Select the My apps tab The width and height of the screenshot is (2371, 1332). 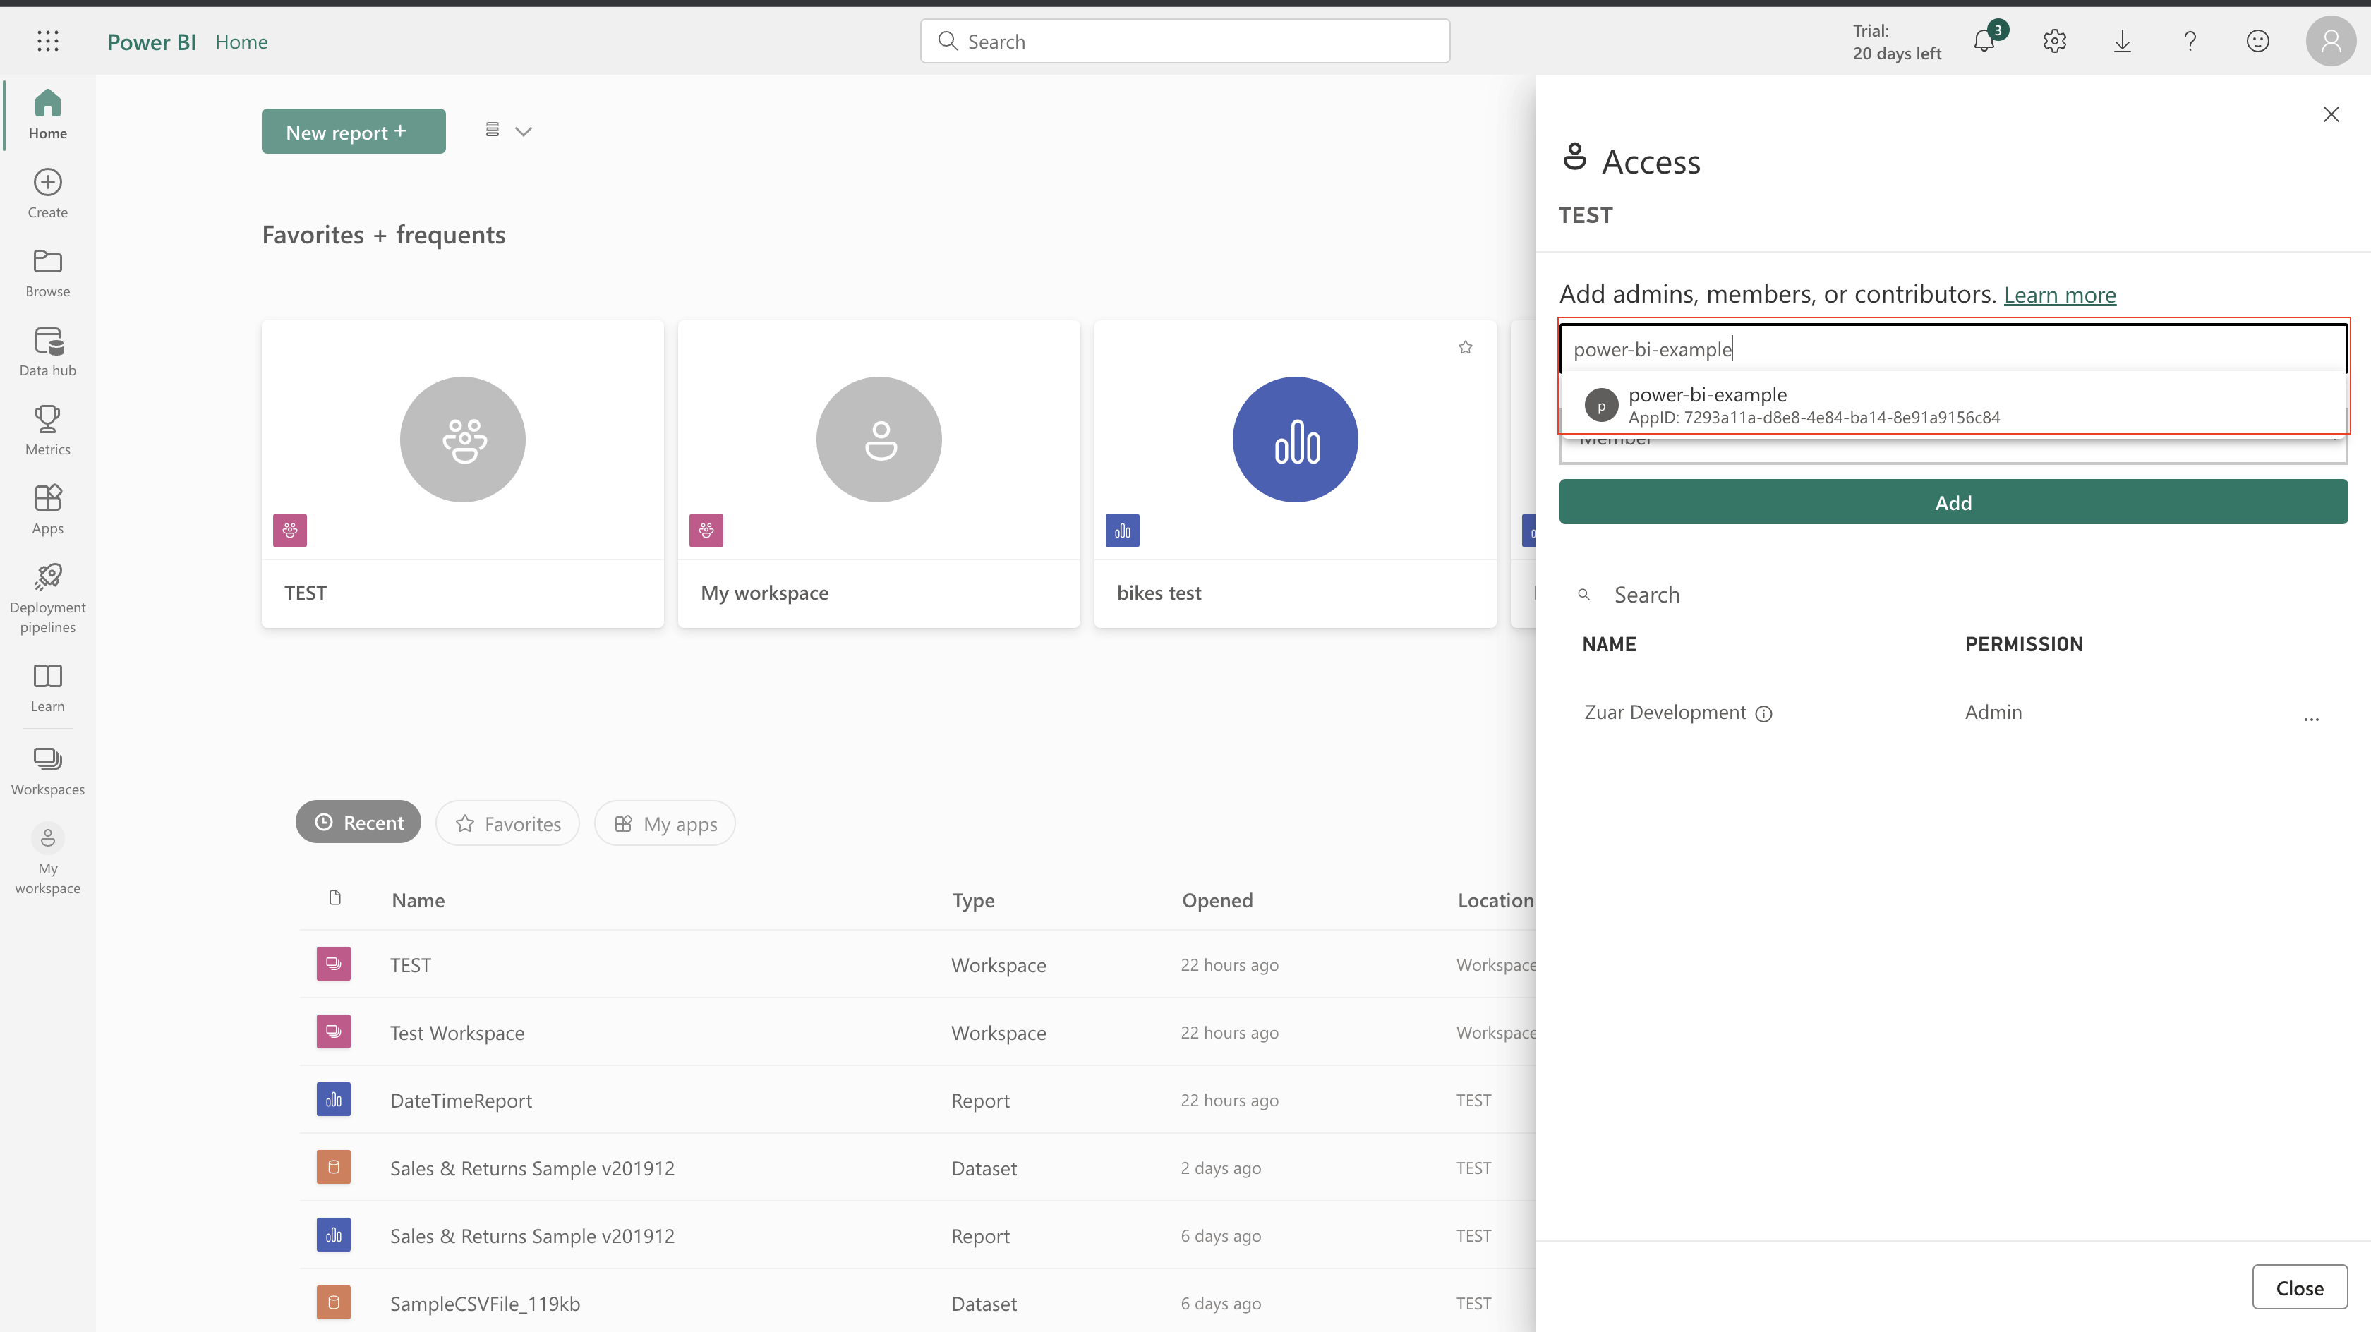click(665, 823)
